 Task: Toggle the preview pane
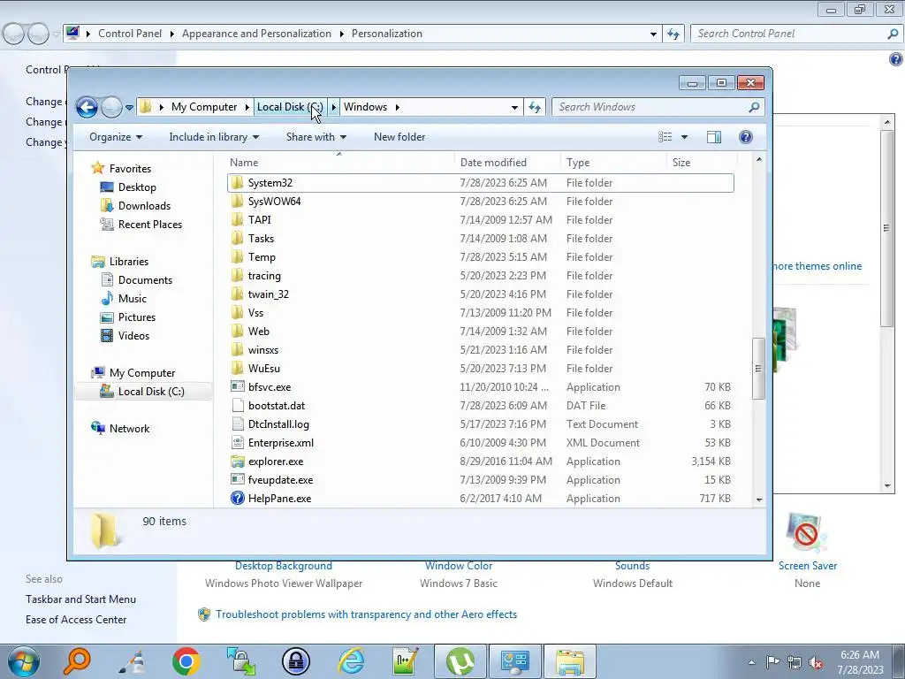tap(714, 137)
